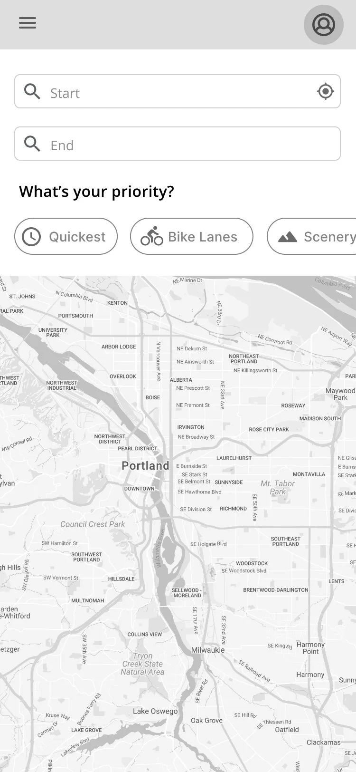Tap the Portland label on map
Image resolution: width=356 pixels, height=772 pixels.
coord(145,466)
